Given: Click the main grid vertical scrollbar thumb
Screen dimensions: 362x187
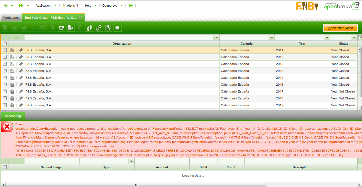Looking at the screenshot, I should point(360,74).
